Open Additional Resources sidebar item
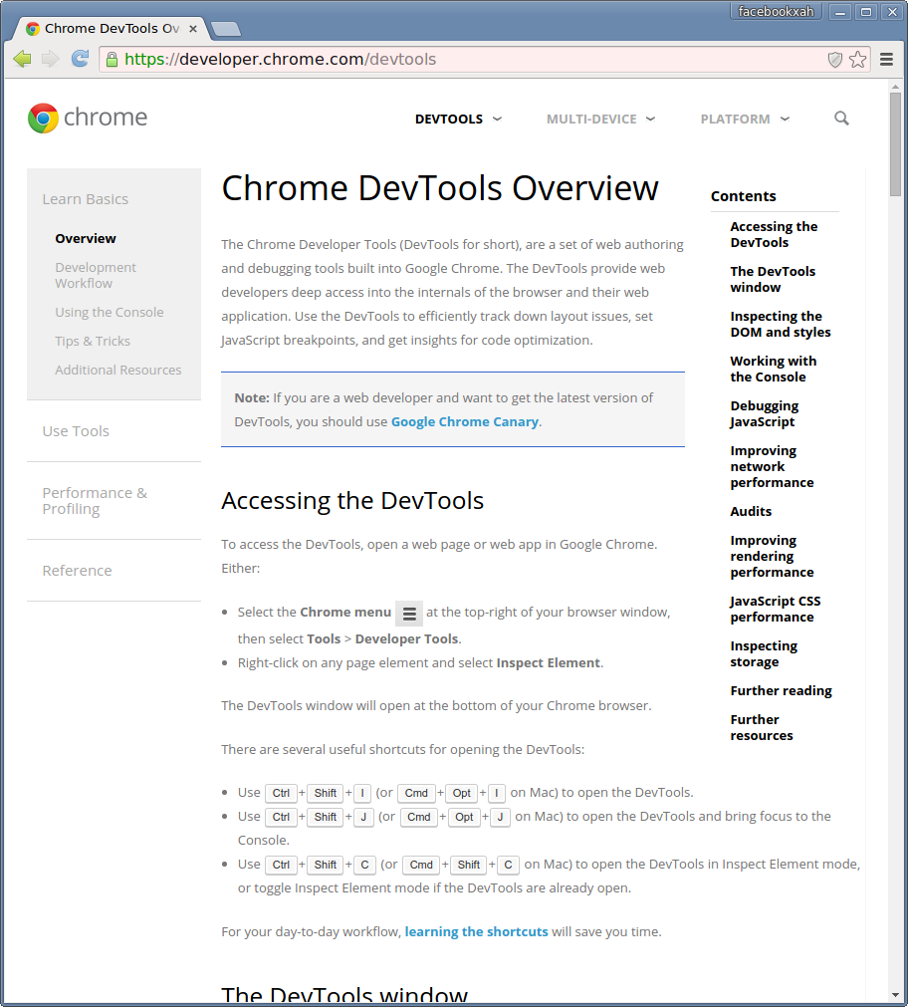The height and width of the screenshot is (1007, 908). pyautogui.click(x=118, y=370)
